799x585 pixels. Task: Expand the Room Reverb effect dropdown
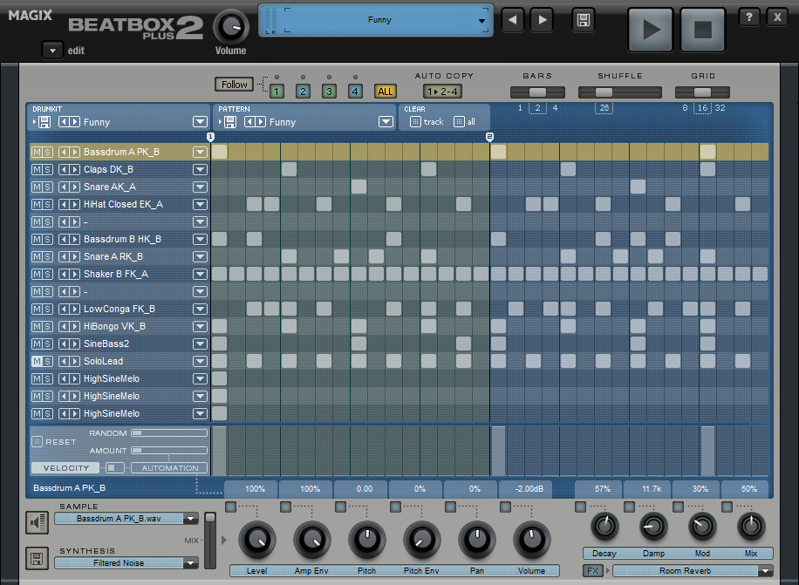tap(765, 571)
